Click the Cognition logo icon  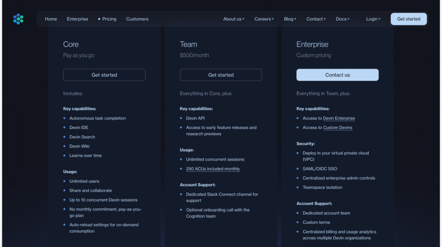coord(18,19)
